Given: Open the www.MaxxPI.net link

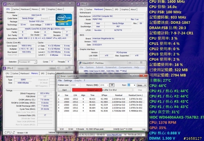Looking at the screenshot, I should pos(114,135).
